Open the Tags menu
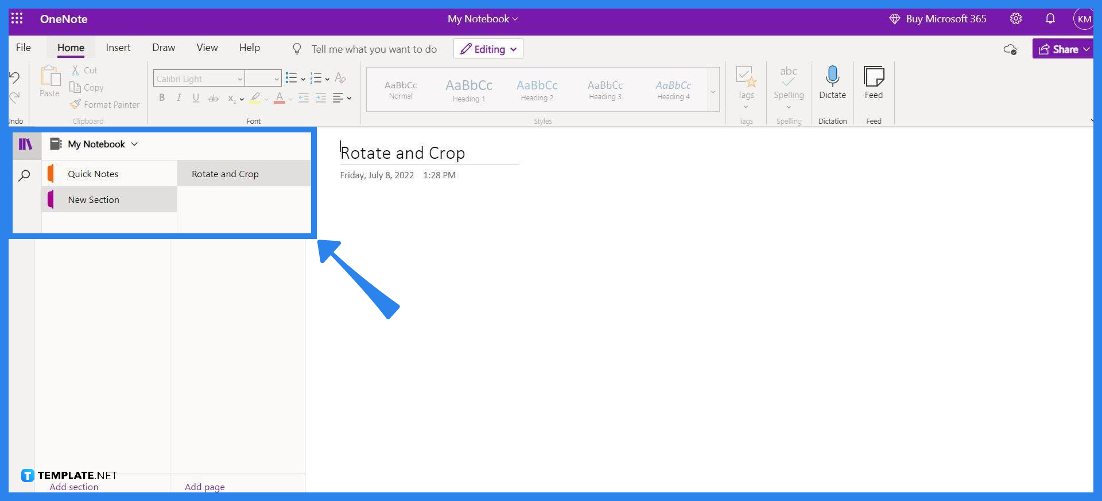The image size is (1102, 501). point(746,88)
